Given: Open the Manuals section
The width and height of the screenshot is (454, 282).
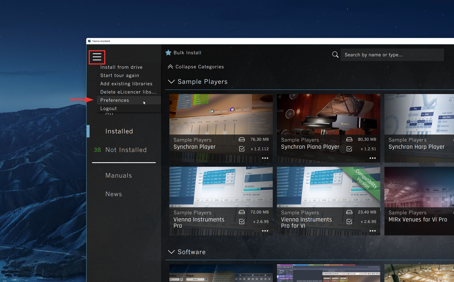Looking at the screenshot, I should point(119,175).
